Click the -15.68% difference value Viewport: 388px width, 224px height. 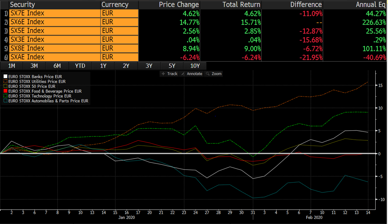[311, 40]
